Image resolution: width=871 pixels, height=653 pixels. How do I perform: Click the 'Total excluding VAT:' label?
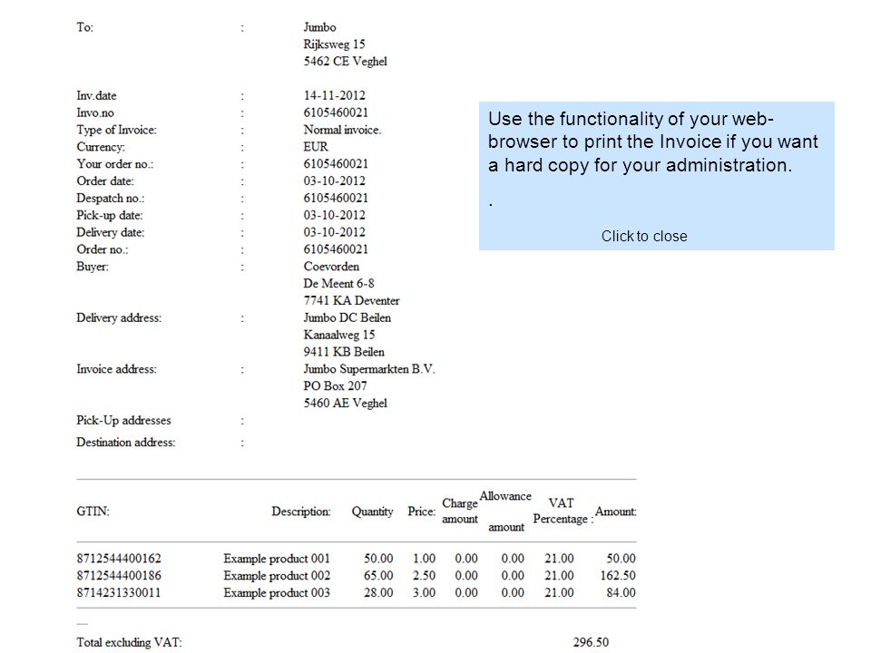pos(129,642)
